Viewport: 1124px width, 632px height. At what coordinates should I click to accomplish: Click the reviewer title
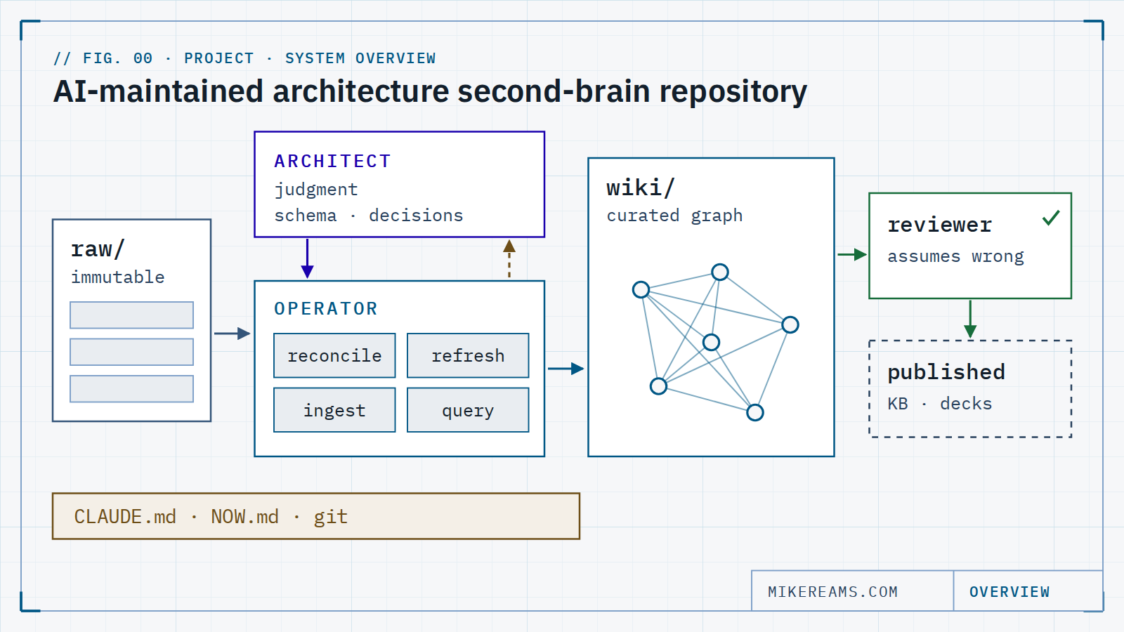(x=940, y=225)
